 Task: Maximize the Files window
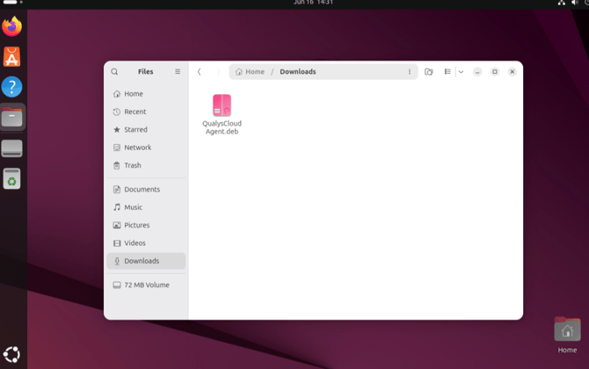tap(495, 72)
